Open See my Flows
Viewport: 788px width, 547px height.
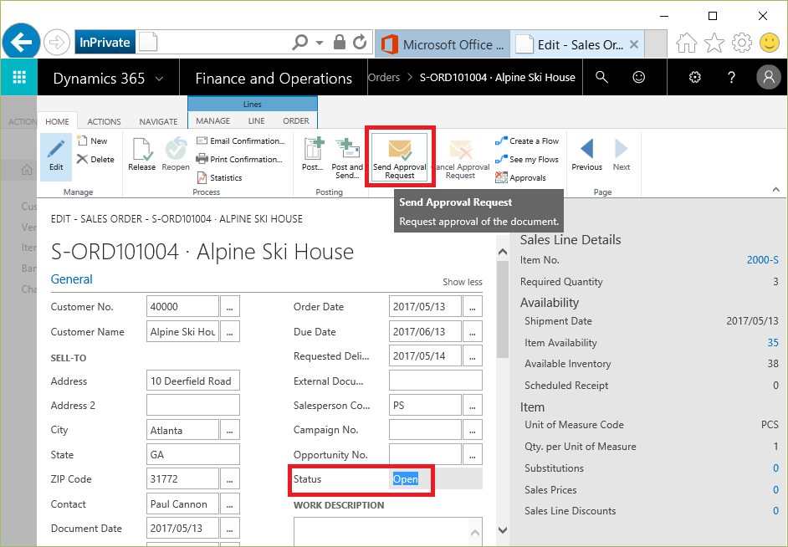(x=527, y=159)
